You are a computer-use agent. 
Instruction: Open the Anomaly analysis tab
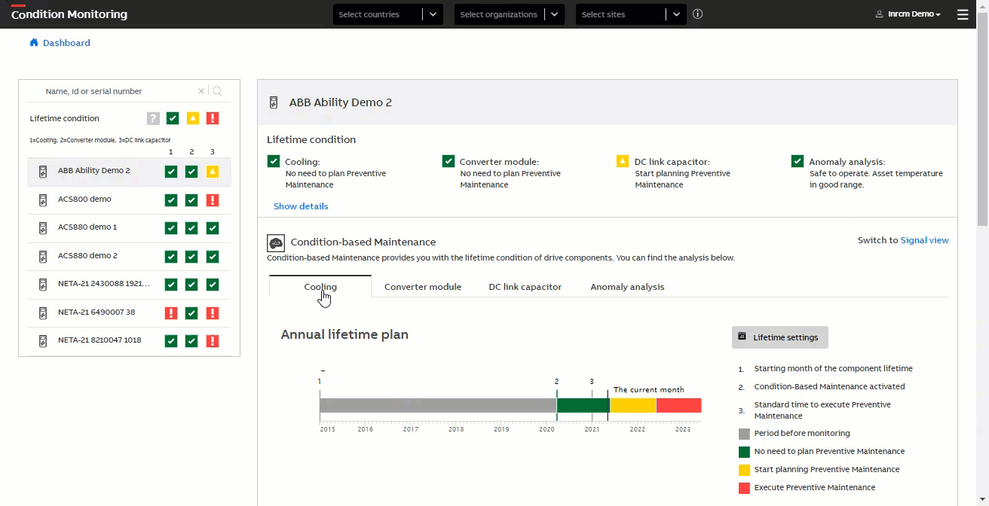pos(627,287)
